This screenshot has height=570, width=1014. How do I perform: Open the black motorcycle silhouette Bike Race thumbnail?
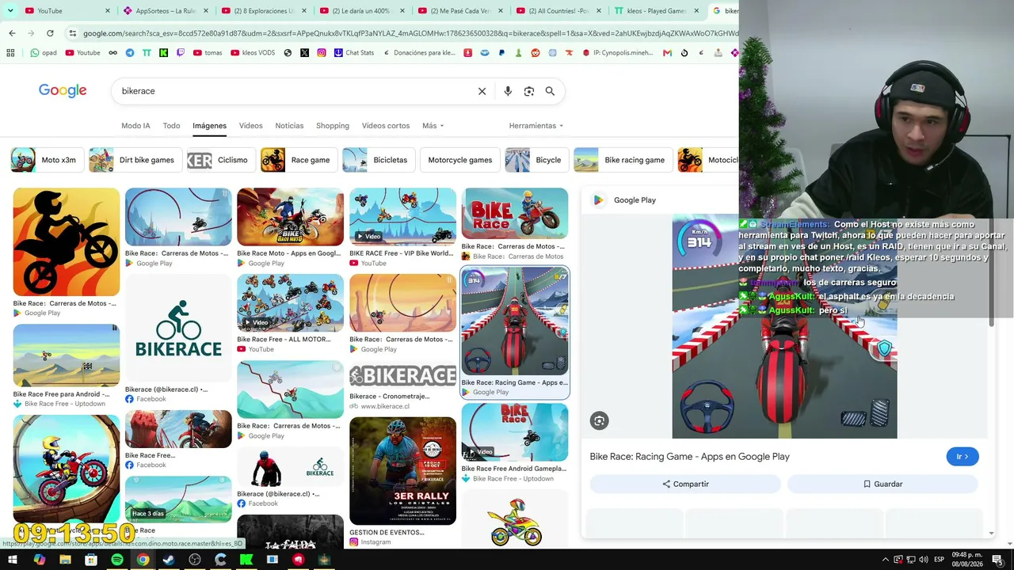click(x=67, y=241)
